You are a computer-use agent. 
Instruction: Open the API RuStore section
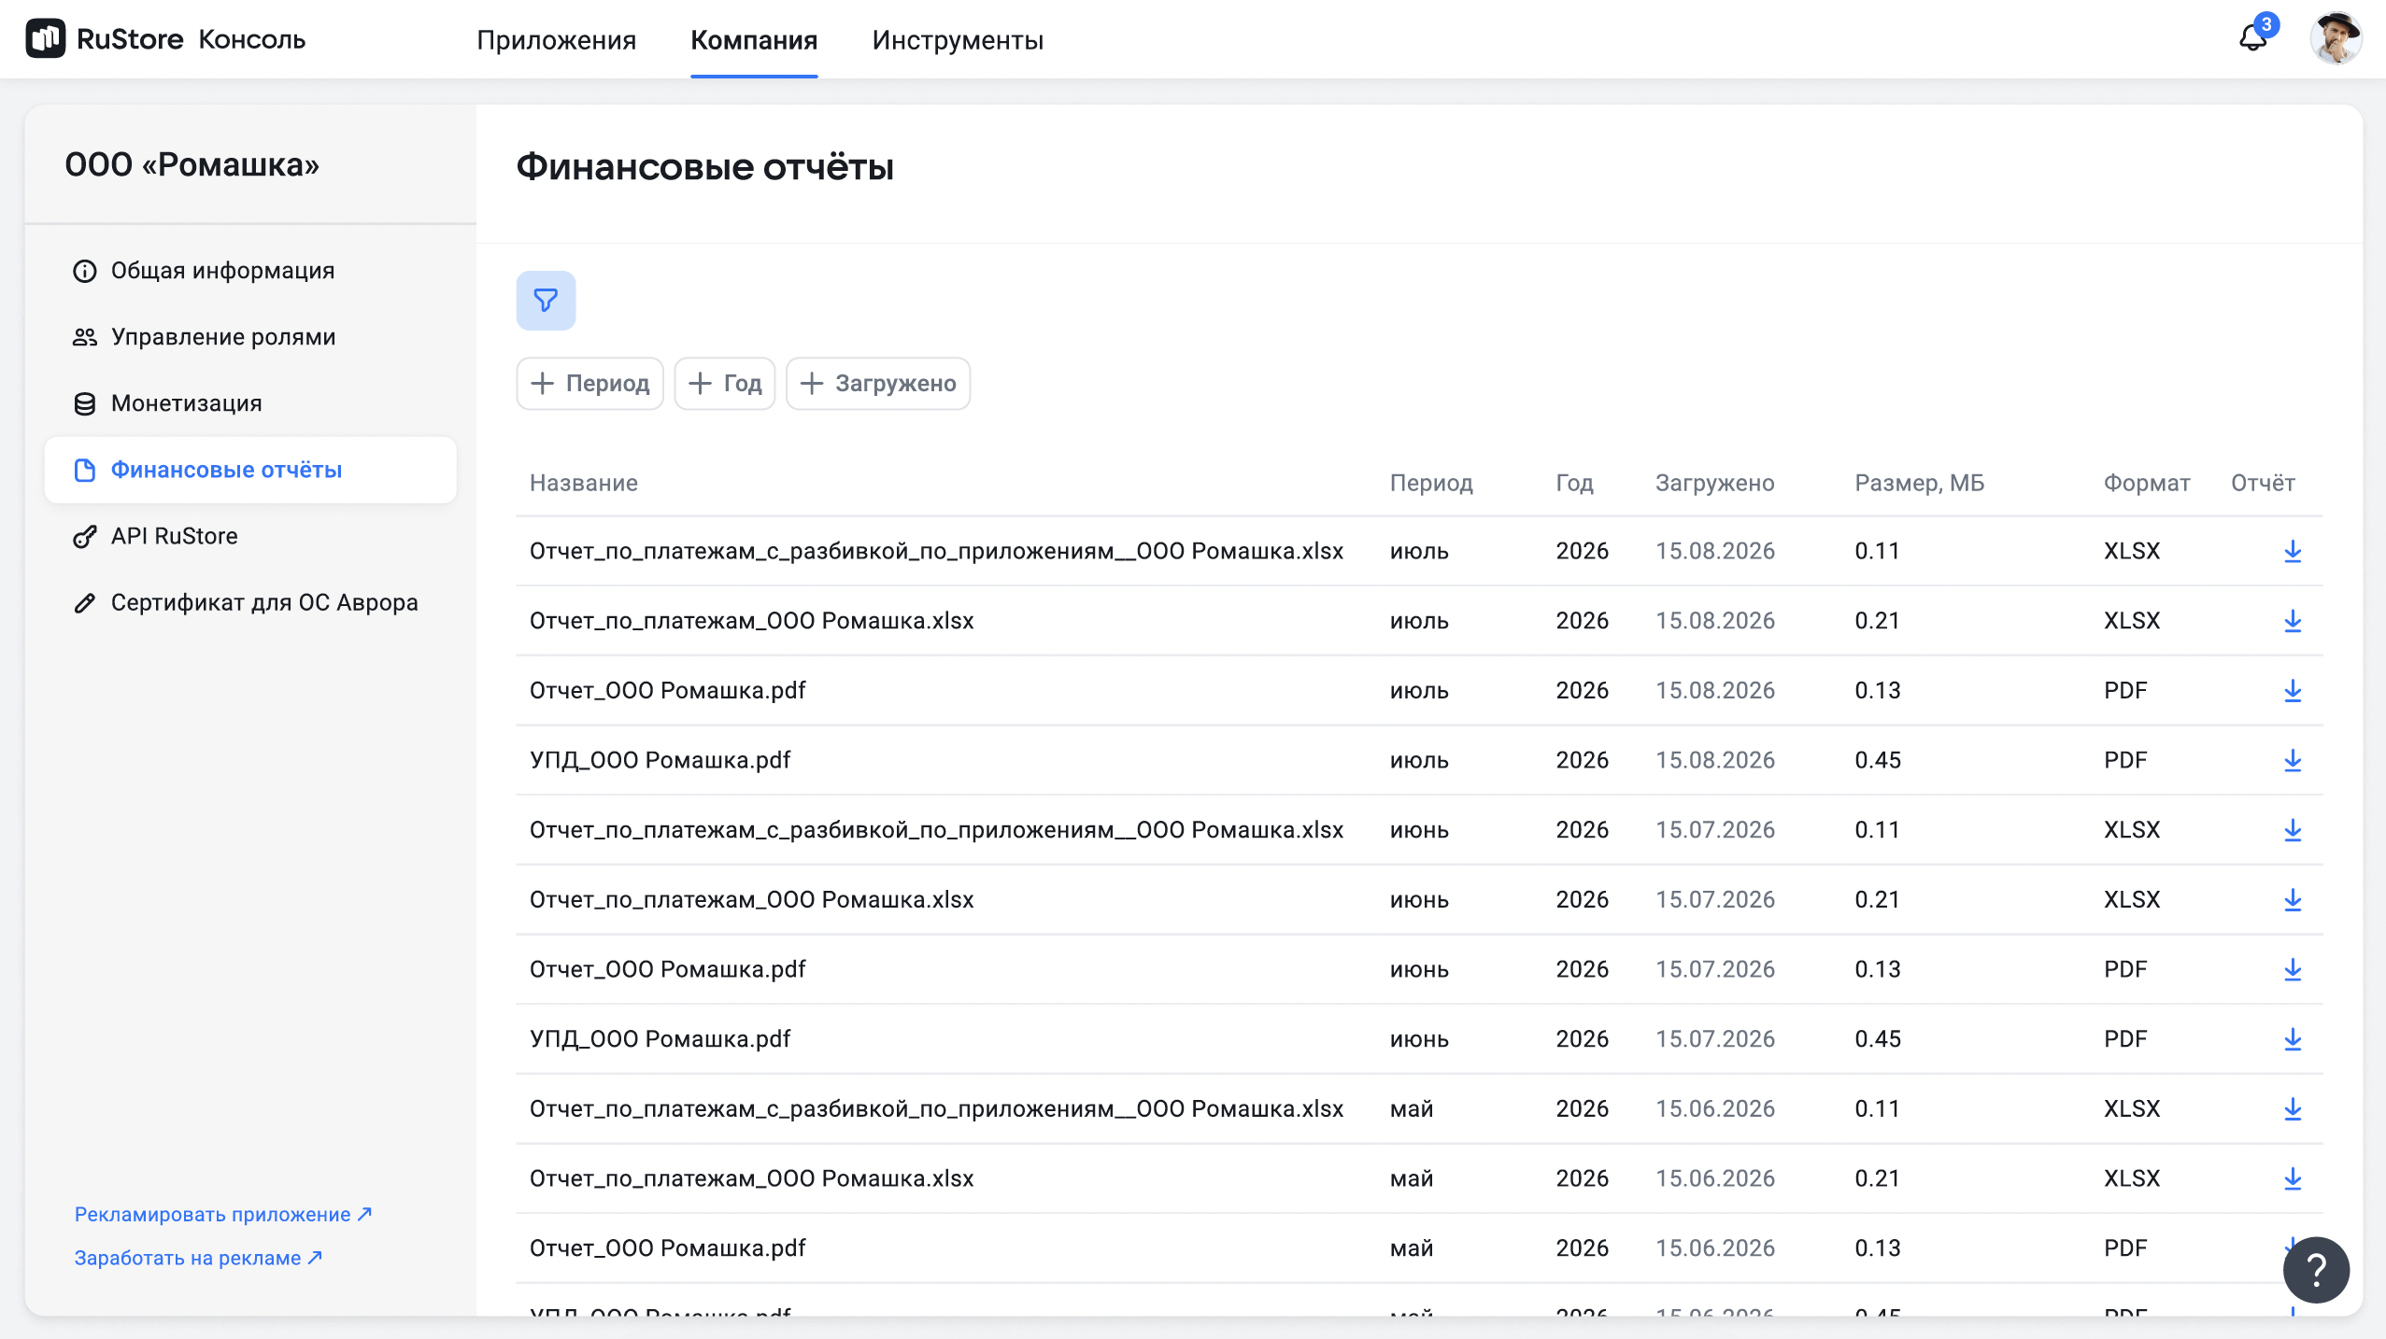coord(250,536)
